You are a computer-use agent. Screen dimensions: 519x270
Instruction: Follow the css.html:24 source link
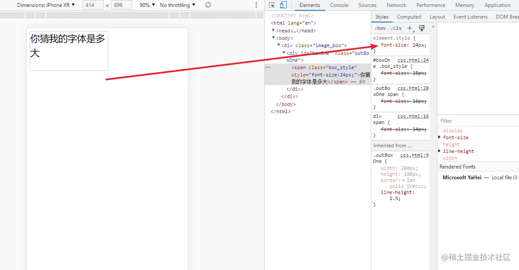tap(413, 60)
